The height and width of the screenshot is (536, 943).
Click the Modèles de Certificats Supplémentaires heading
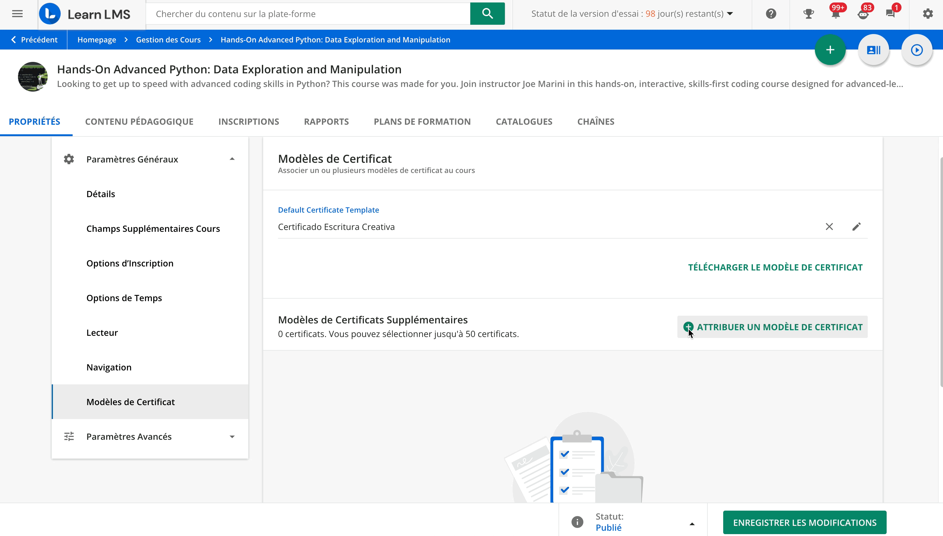(x=373, y=320)
